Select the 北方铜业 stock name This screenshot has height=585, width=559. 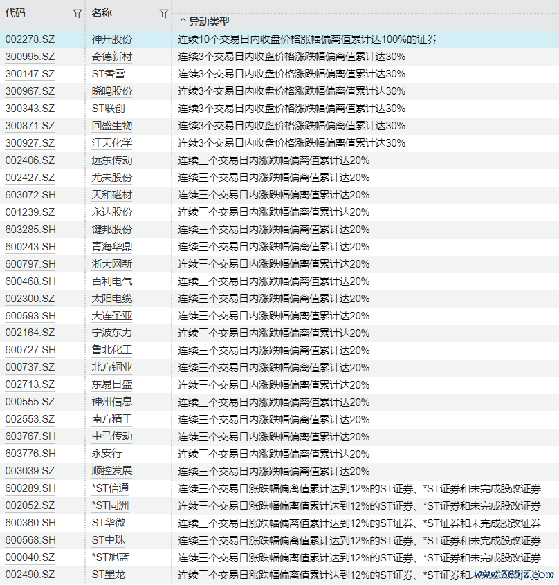[x=111, y=367]
